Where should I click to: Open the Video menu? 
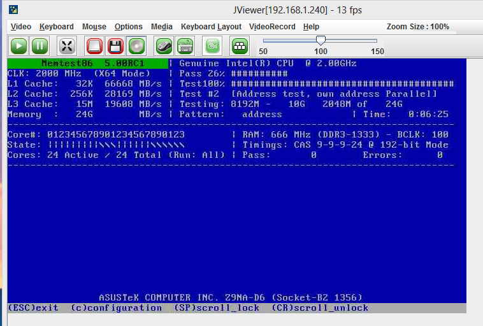click(21, 27)
